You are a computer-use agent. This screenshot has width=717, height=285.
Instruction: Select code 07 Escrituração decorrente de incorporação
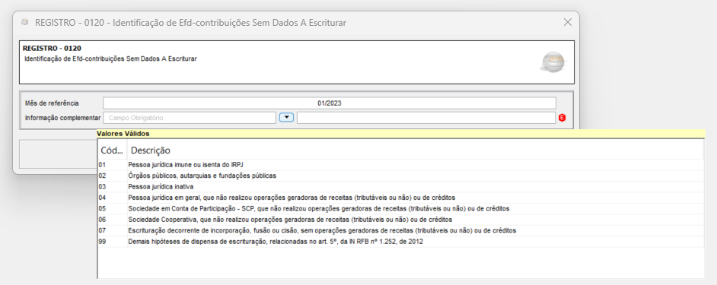click(400, 230)
